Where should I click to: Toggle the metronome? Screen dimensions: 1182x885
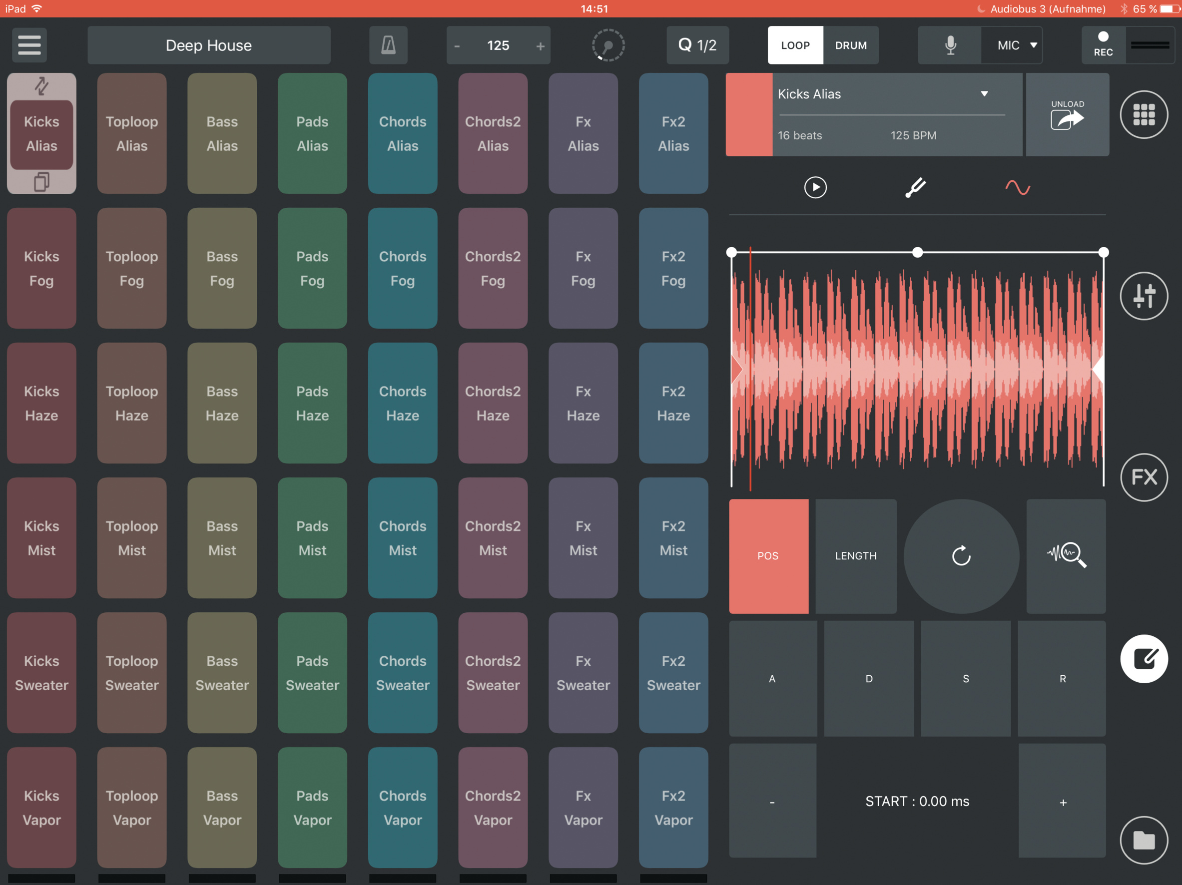pyautogui.click(x=388, y=45)
